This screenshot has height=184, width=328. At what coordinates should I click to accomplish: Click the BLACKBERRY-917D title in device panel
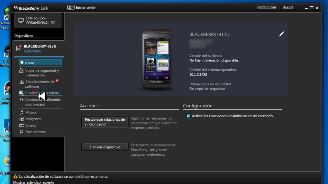click(x=209, y=34)
